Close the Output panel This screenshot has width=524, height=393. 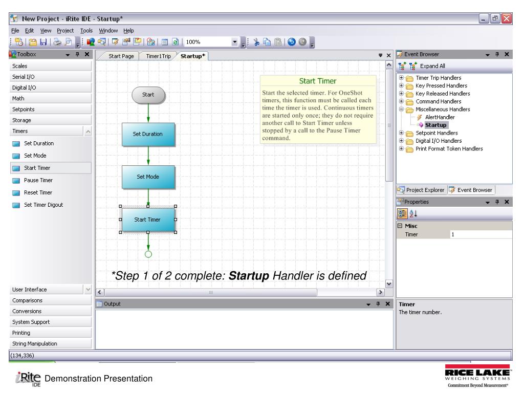[x=388, y=304]
